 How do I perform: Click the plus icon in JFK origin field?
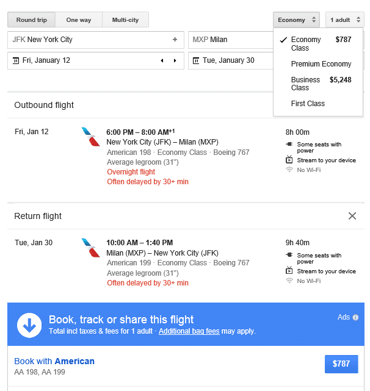pos(175,40)
